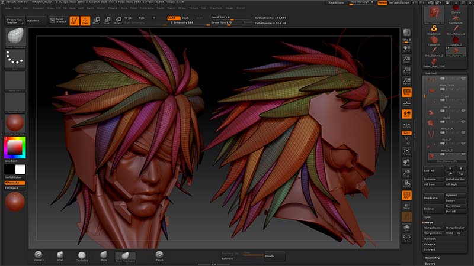474x266 pixels.
Task: Toggle the PolyF polyframe button
Action: coord(406,195)
